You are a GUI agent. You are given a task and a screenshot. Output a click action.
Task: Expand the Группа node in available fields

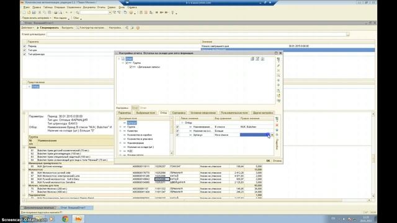click(x=120, y=127)
